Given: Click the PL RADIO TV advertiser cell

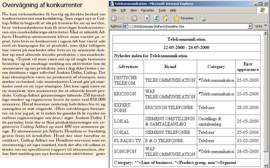Looking at the screenshot, I should coord(128,141).
